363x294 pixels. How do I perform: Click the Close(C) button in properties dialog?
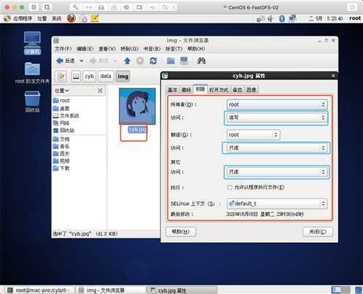click(x=318, y=232)
